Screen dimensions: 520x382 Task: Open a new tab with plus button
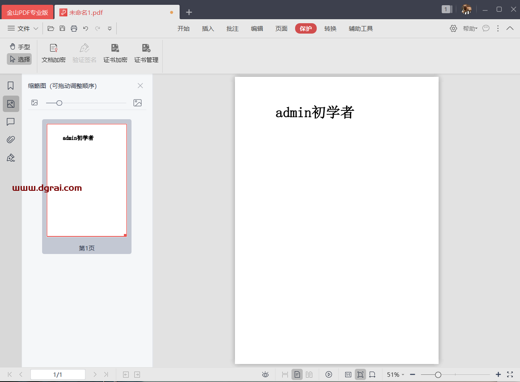pos(189,12)
